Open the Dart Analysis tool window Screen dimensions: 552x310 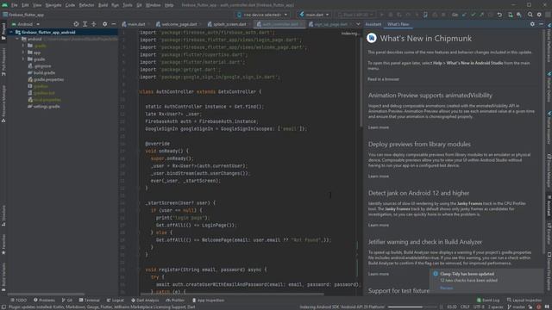click(x=145, y=301)
